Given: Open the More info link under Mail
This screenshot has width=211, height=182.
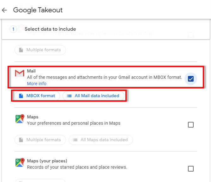Looking at the screenshot, I should click(37, 84).
